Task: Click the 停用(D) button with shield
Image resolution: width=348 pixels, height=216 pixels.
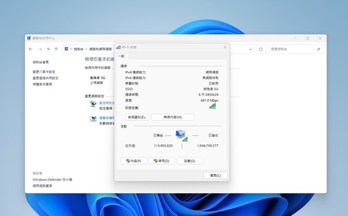Action: (x=162, y=161)
